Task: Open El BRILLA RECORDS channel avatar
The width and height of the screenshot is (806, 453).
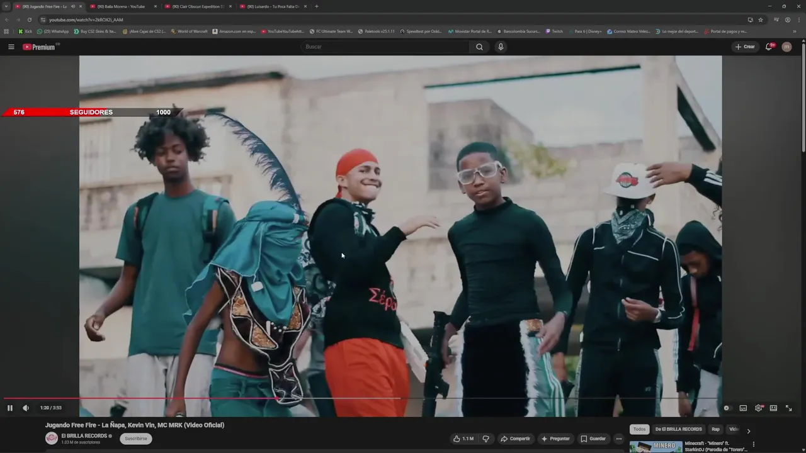Action: (x=52, y=439)
